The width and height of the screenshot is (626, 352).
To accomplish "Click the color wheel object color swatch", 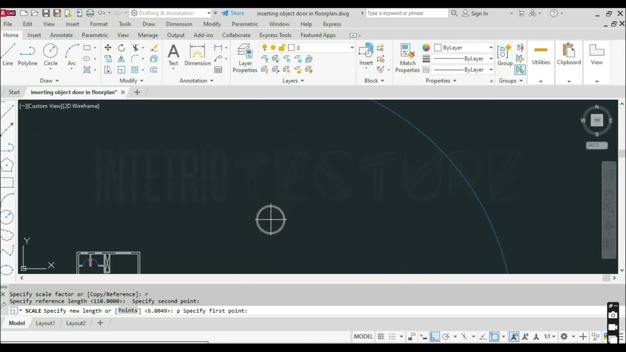I will pyautogui.click(x=426, y=47).
